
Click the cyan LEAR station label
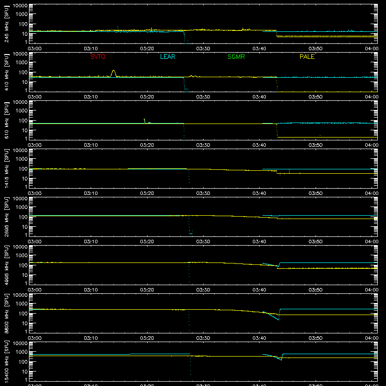click(167, 56)
